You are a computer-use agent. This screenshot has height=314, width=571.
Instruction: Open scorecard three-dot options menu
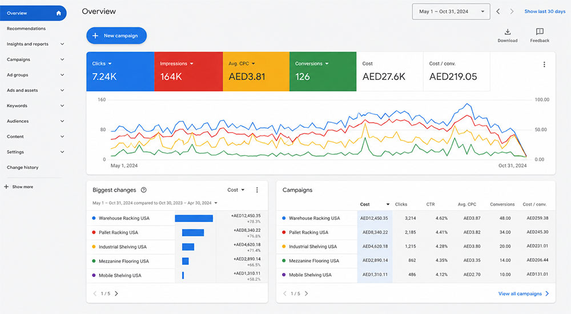544,65
